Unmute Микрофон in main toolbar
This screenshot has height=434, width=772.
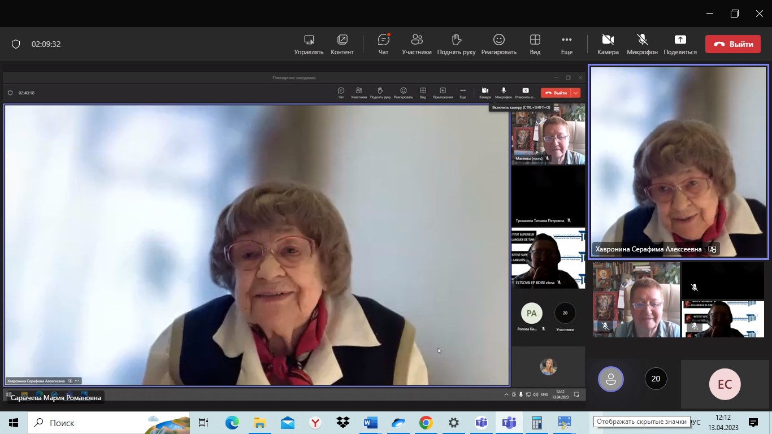pyautogui.click(x=642, y=44)
